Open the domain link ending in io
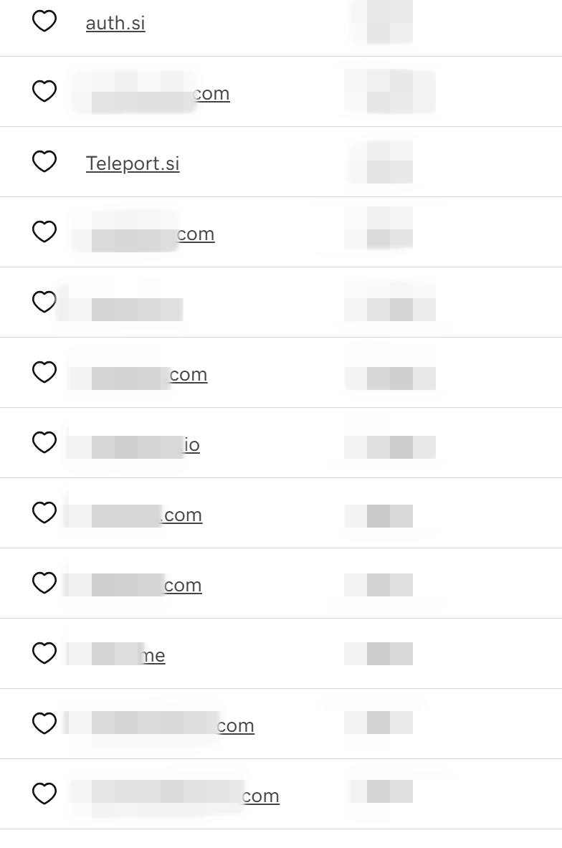 pos(133,444)
